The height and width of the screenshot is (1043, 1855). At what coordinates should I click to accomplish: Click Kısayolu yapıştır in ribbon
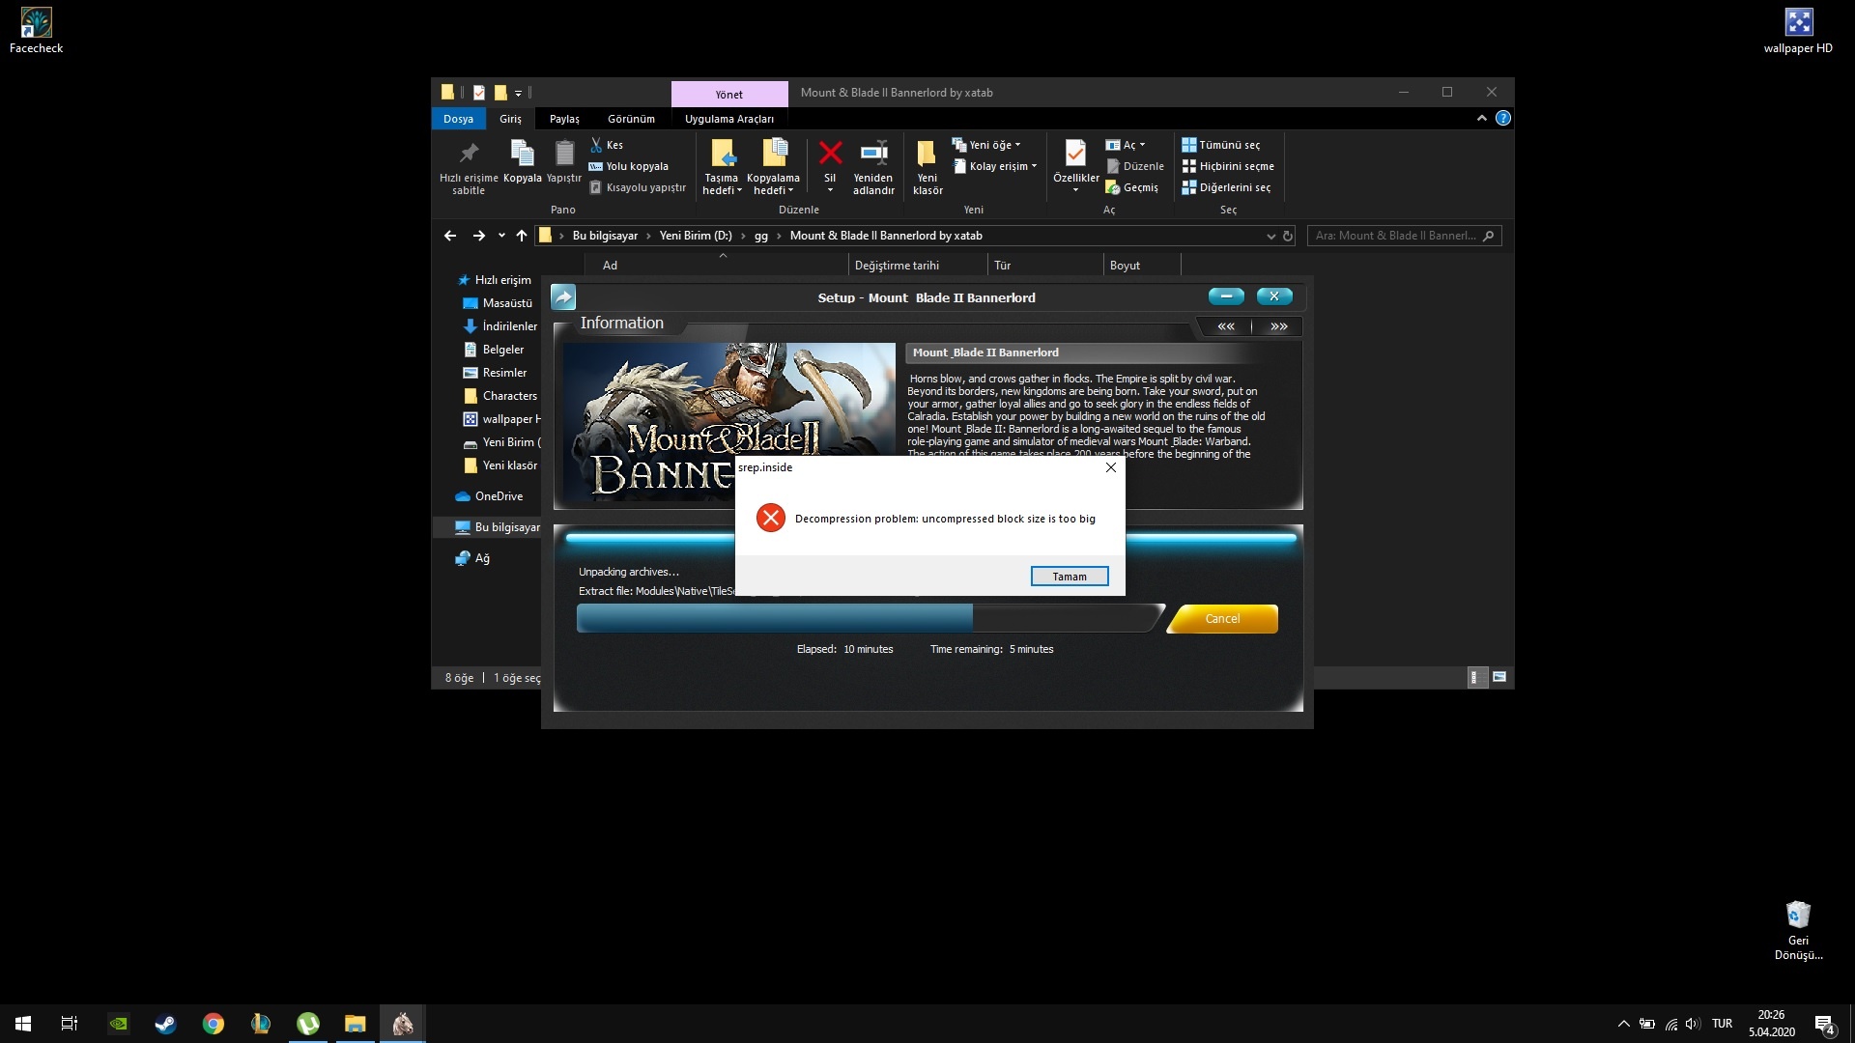click(638, 187)
